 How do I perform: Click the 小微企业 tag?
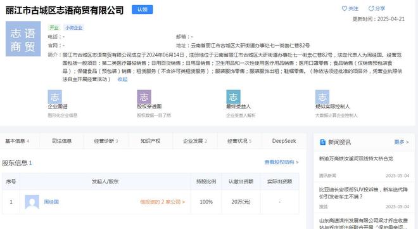(74, 27)
